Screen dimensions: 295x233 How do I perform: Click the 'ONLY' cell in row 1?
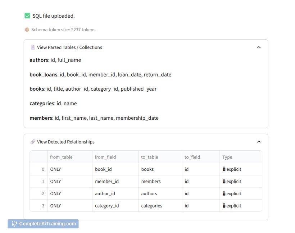tap(70, 181)
